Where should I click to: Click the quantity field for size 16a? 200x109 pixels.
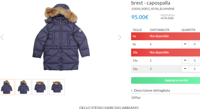point(194,69)
